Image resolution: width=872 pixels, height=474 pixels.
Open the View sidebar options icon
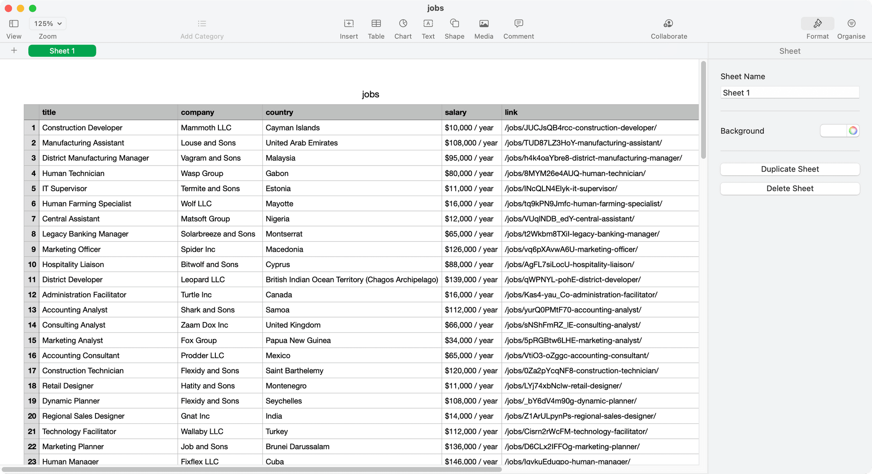tap(14, 24)
